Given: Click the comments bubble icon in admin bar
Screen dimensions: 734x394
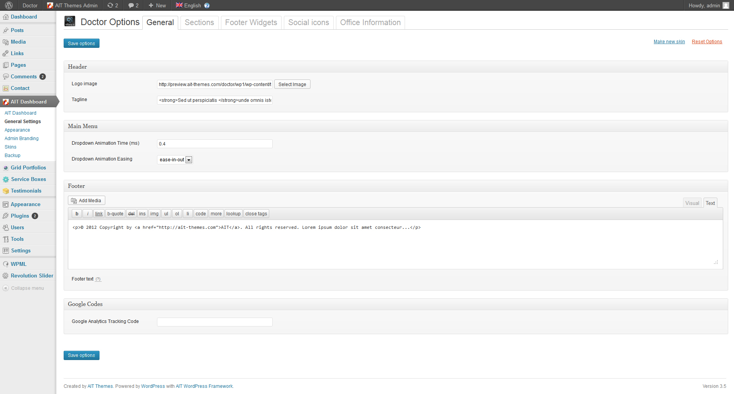Looking at the screenshot, I should click(x=131, y=5).
